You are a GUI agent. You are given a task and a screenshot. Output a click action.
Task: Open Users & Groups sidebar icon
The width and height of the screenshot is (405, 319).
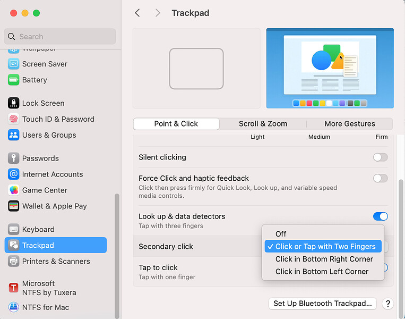point(14,135)
